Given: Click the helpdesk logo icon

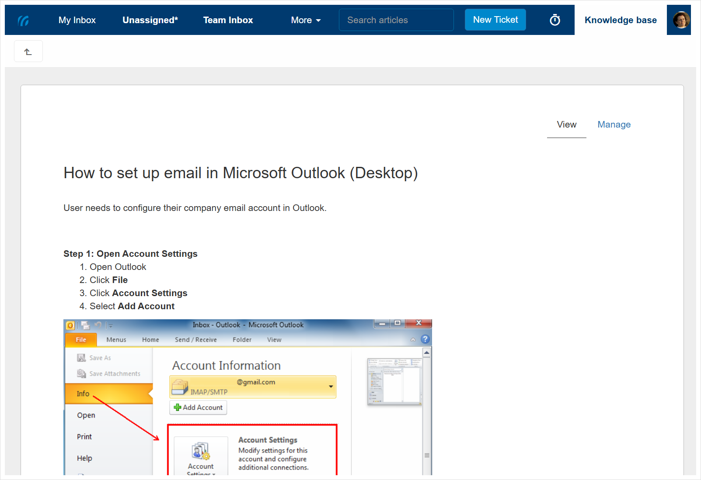Looking at the screenshot, I should [x=24, y=20].
